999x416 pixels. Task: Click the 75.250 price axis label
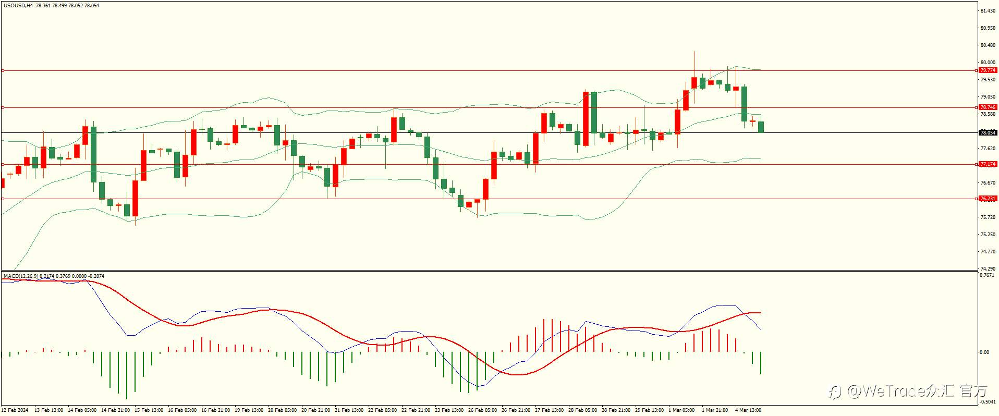pos(988,235)
